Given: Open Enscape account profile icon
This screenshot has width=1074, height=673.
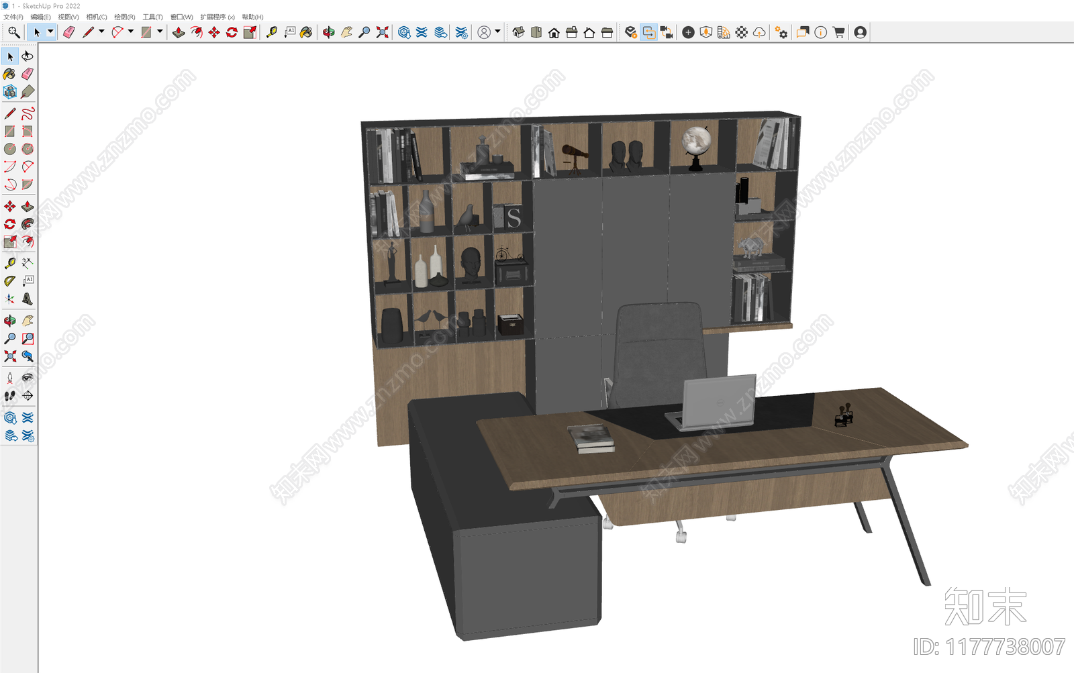Looking at the screenshot, I should tap(860, 32).
